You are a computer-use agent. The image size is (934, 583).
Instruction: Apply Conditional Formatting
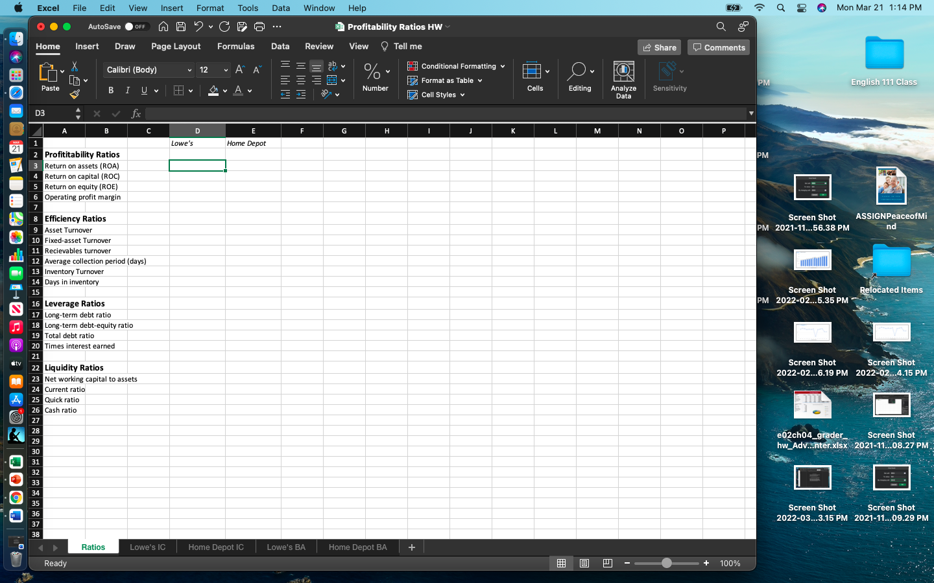click(455, 65)
